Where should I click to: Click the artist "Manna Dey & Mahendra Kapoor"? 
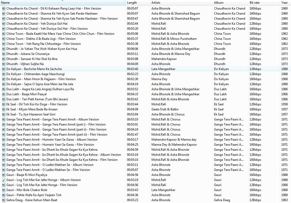(174, 144)
